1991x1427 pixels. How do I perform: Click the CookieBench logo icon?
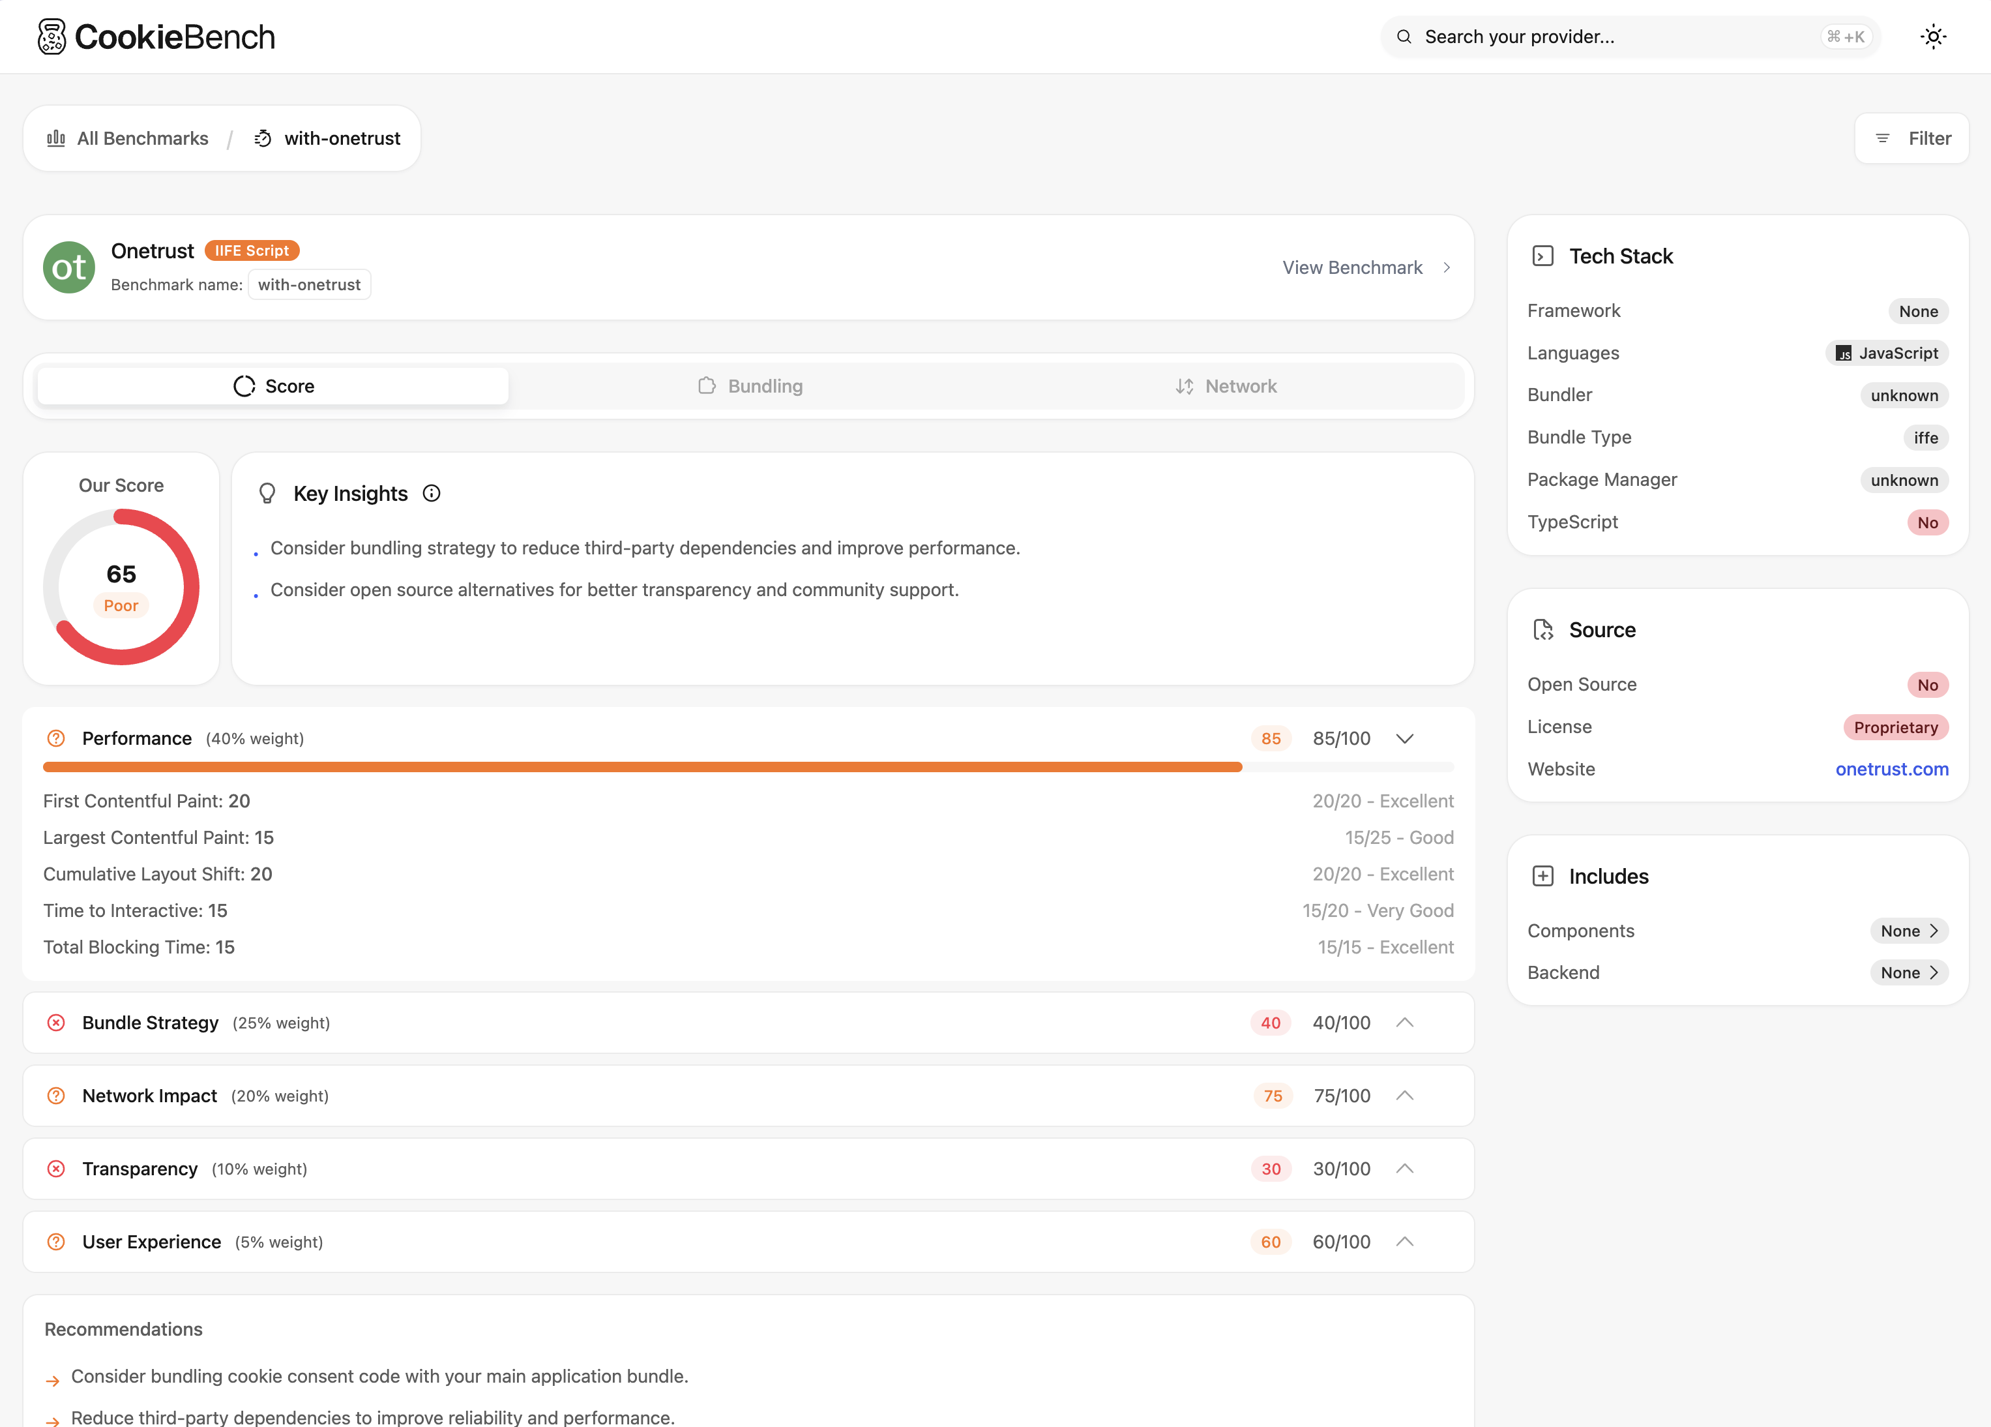point(52,37)
